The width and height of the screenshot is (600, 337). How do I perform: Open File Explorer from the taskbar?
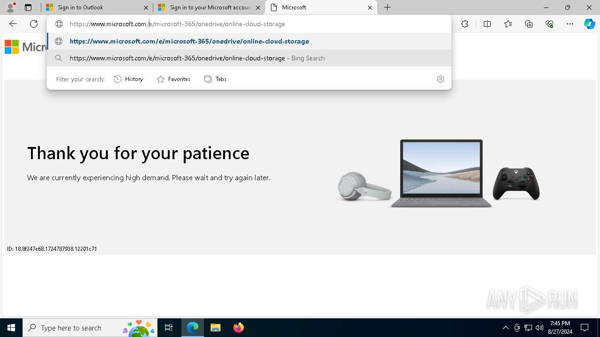(215, 328)
